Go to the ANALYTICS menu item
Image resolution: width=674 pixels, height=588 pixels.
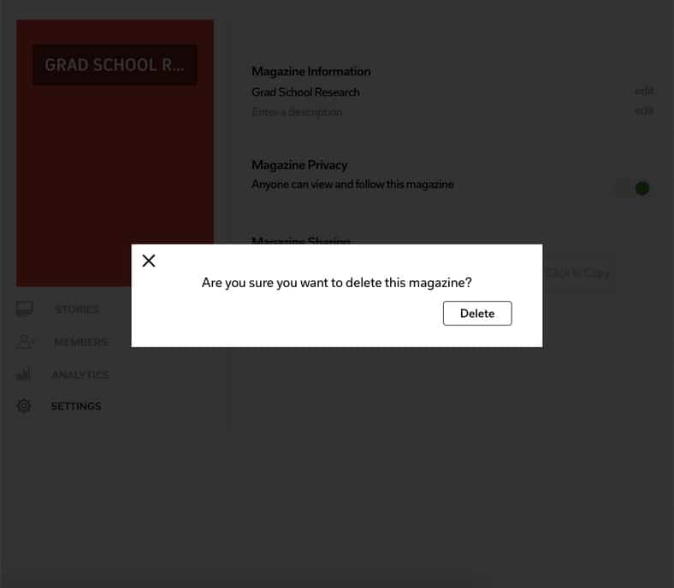(x=80, y=374)
